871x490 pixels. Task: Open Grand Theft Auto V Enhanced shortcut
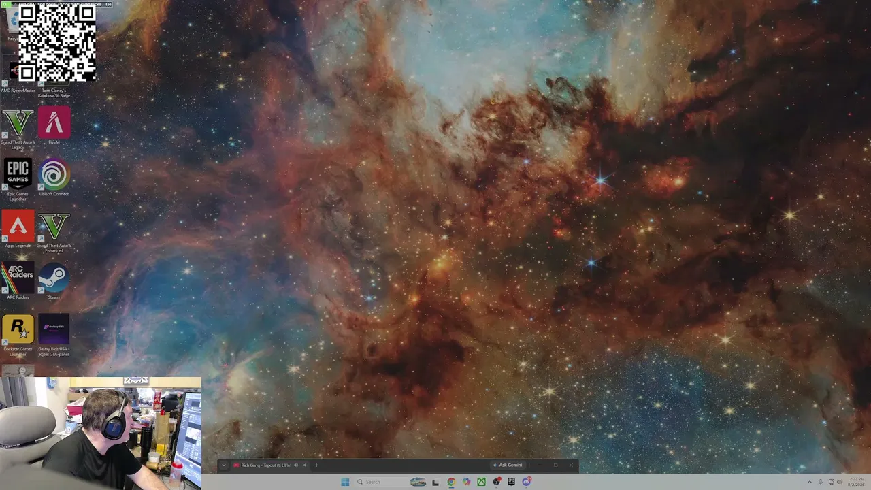click(x=54, y=232)
